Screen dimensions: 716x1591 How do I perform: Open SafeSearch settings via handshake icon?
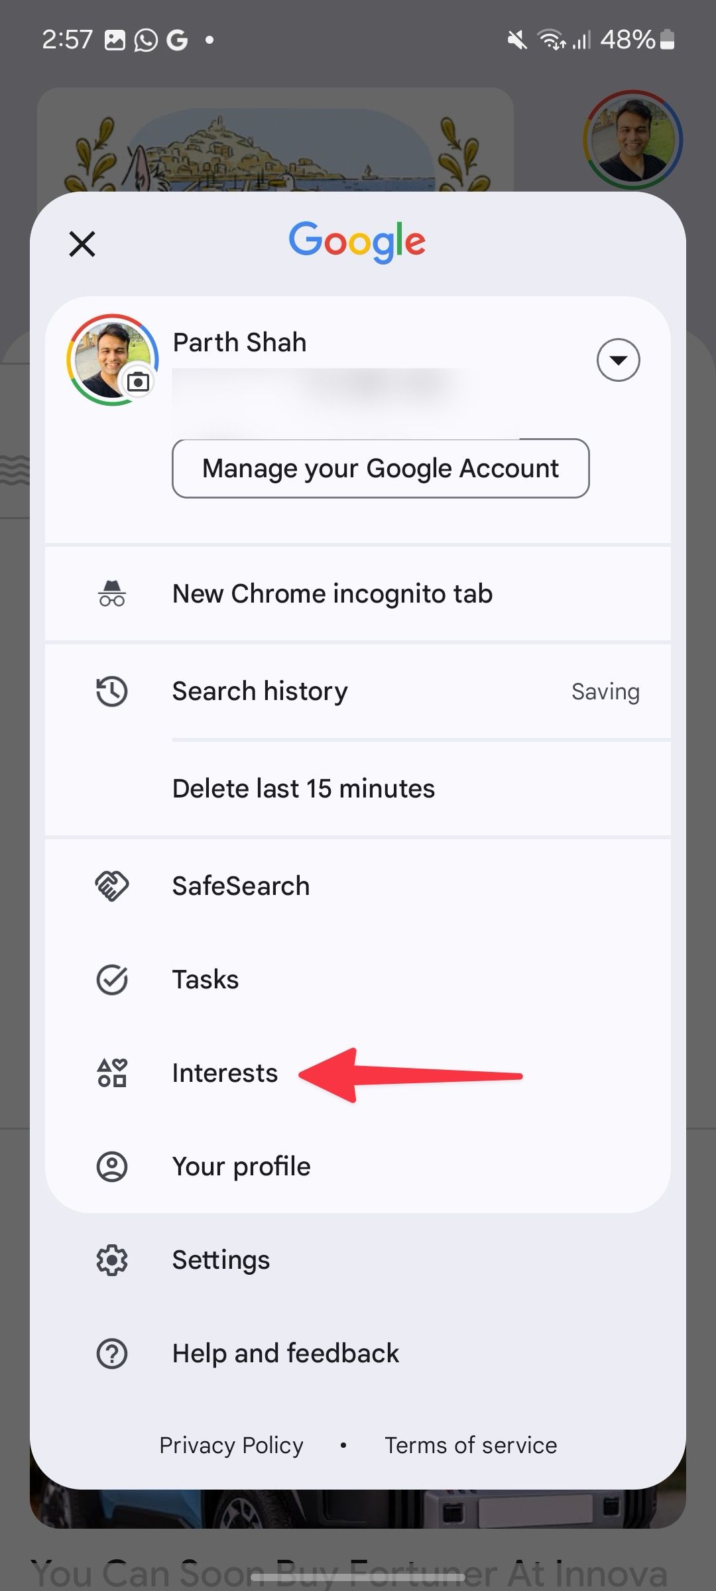(x=111, y=885)
